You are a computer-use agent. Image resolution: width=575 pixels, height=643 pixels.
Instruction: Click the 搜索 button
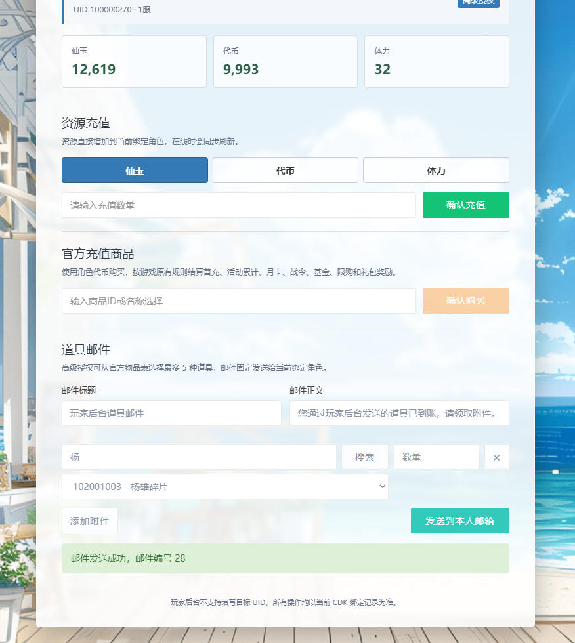coord(364,457)
